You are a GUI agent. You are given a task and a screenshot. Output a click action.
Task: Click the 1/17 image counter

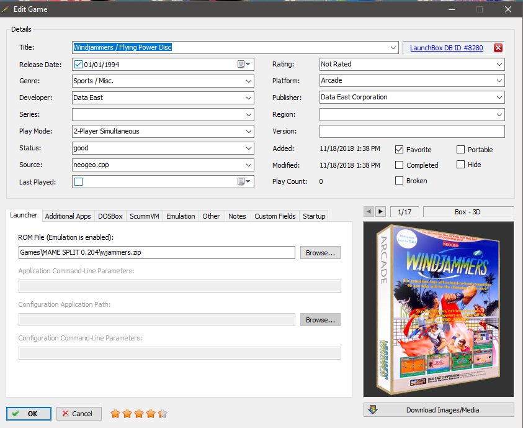tap(405, 212)
